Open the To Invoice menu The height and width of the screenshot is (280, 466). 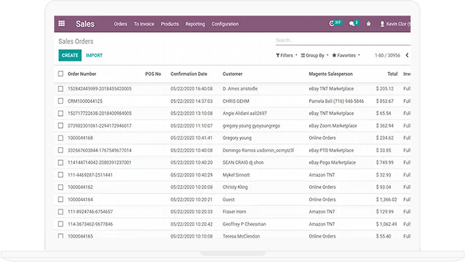click(144, 24)
